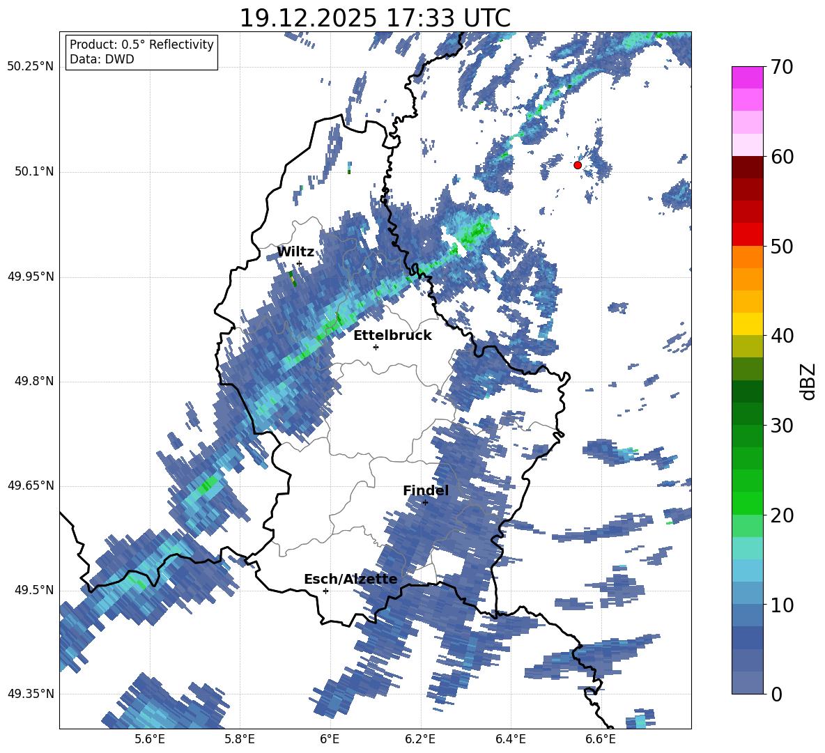This screenshot has width=825, height=753.
Task: Click the 6.4°E longitude label
Action: tap(510, 739)
